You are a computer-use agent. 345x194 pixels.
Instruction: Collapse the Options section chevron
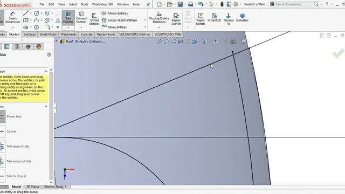[x=46, y=107]
